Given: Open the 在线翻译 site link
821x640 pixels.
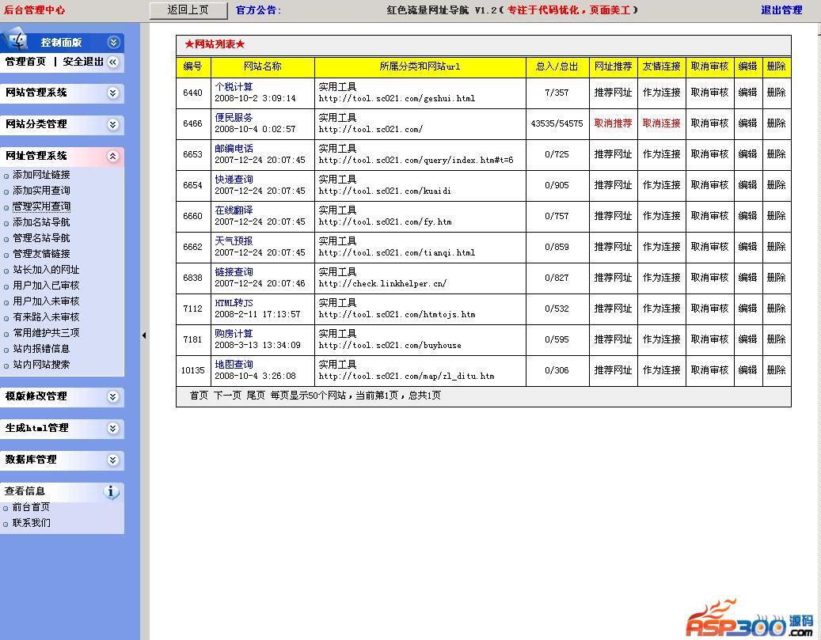Looking at the screenshot, I should pos(234,210).
